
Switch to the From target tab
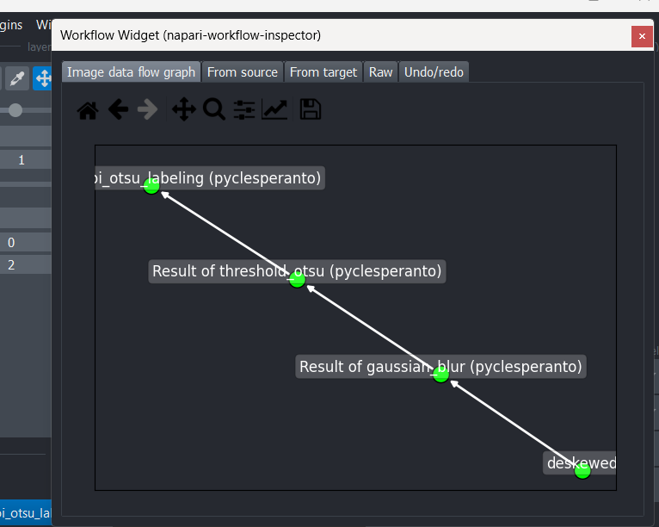pos(323,72)
